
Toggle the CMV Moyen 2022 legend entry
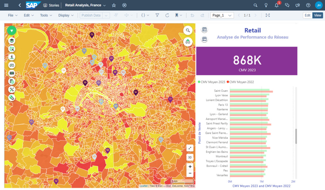(x=240, y=82)
